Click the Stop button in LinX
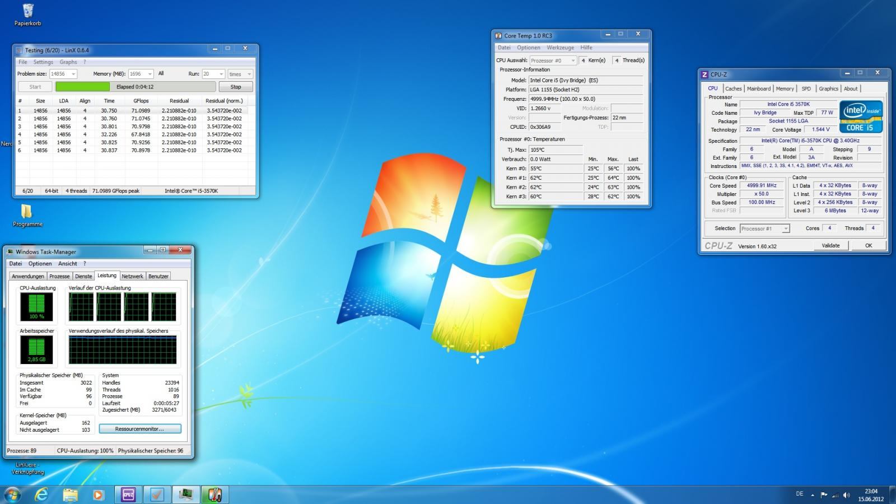Screen dimensions: 896x504 click(236, 87)
